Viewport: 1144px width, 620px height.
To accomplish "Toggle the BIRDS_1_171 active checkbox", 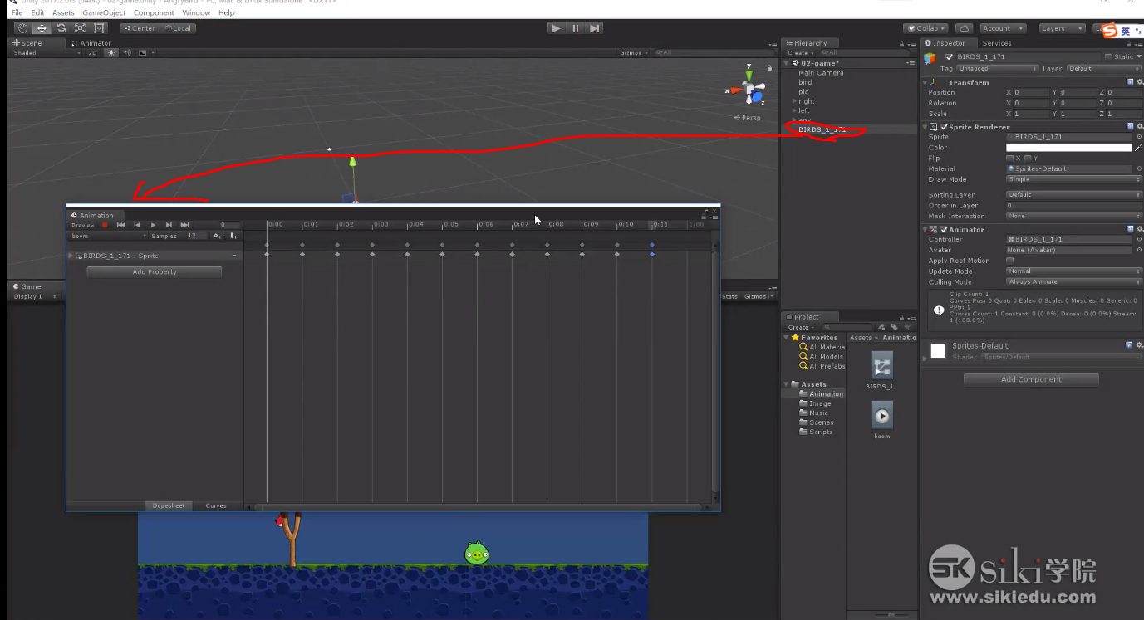I will click(x=949, y=56).
